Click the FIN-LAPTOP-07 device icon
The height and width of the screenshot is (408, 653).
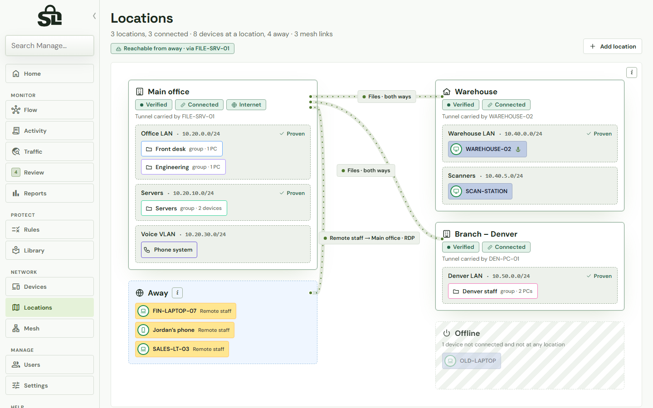tap(143, 311)
